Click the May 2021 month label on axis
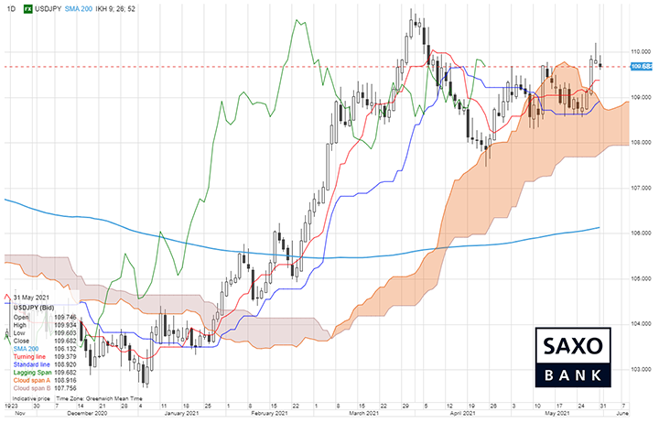Screen dimensions: 659x423 pyautogui.click(x=556, y=413)
